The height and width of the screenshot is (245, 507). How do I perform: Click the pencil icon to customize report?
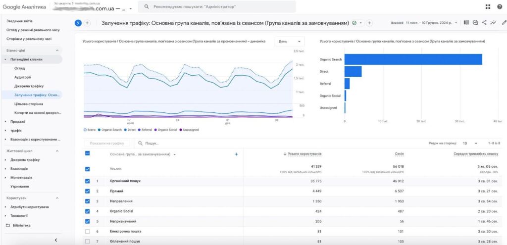(x=504, y=23)
